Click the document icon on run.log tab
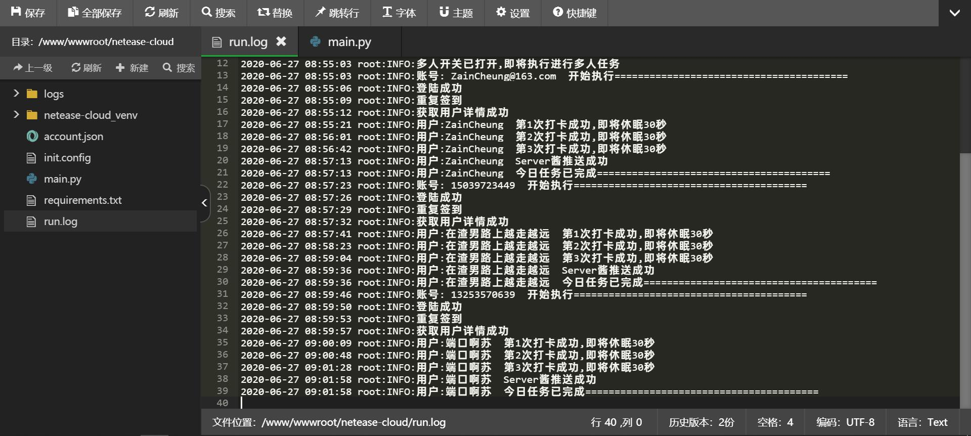This screenshot has width=971, height=436. (217, 42)
